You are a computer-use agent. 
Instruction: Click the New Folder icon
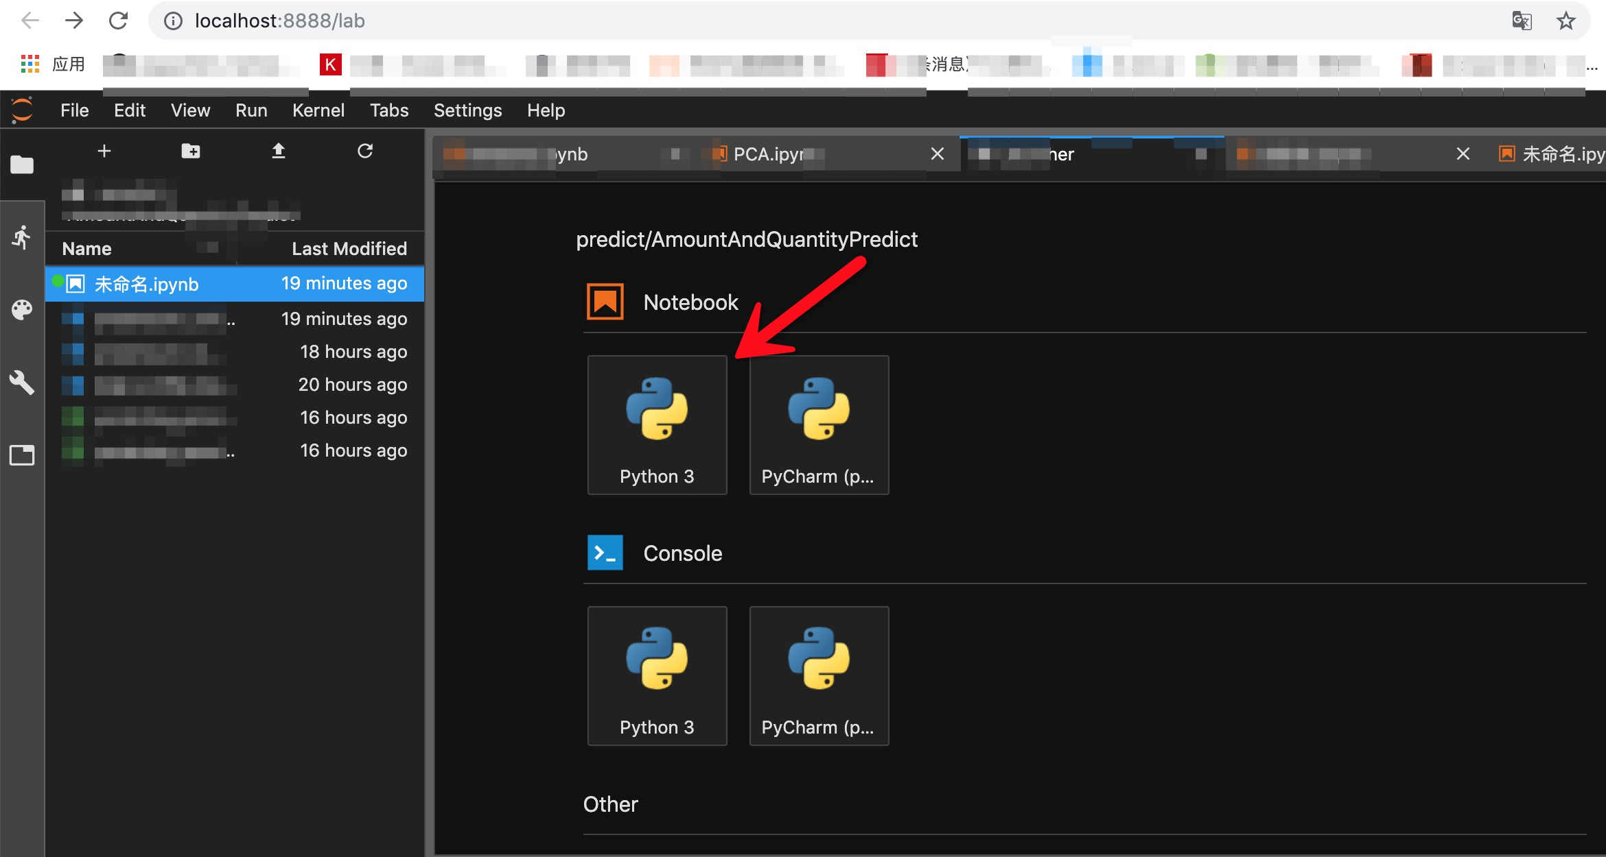(x=191, y=151)
